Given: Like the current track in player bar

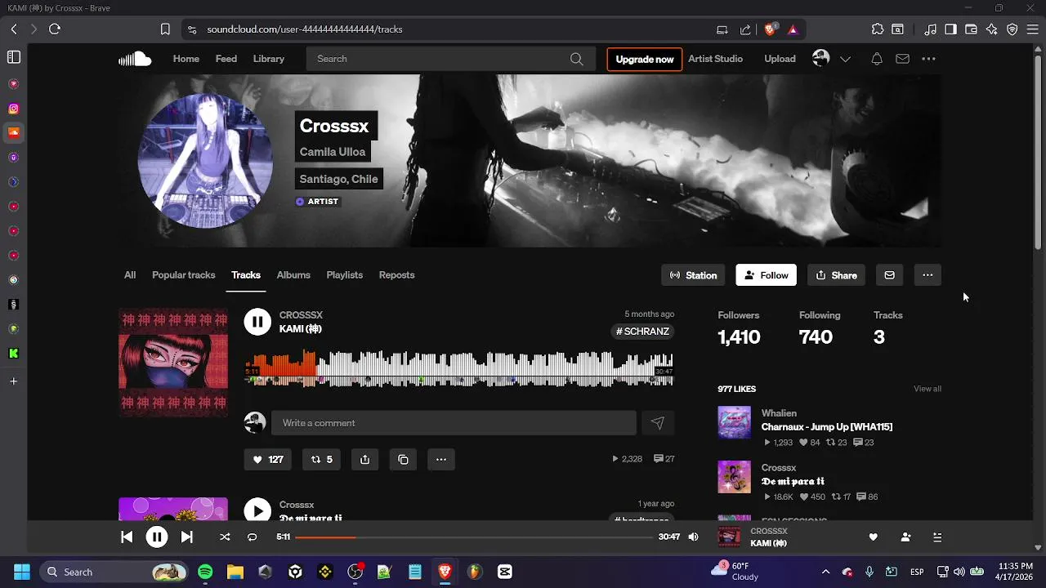Looking at the screenshot, I should click(873, 537).
